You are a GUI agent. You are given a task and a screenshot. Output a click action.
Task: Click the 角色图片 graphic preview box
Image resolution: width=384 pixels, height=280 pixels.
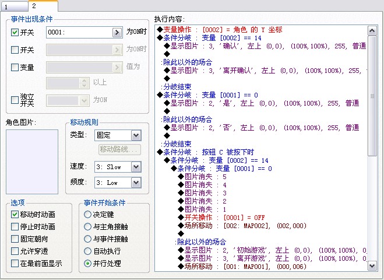(x=32, y=162)
